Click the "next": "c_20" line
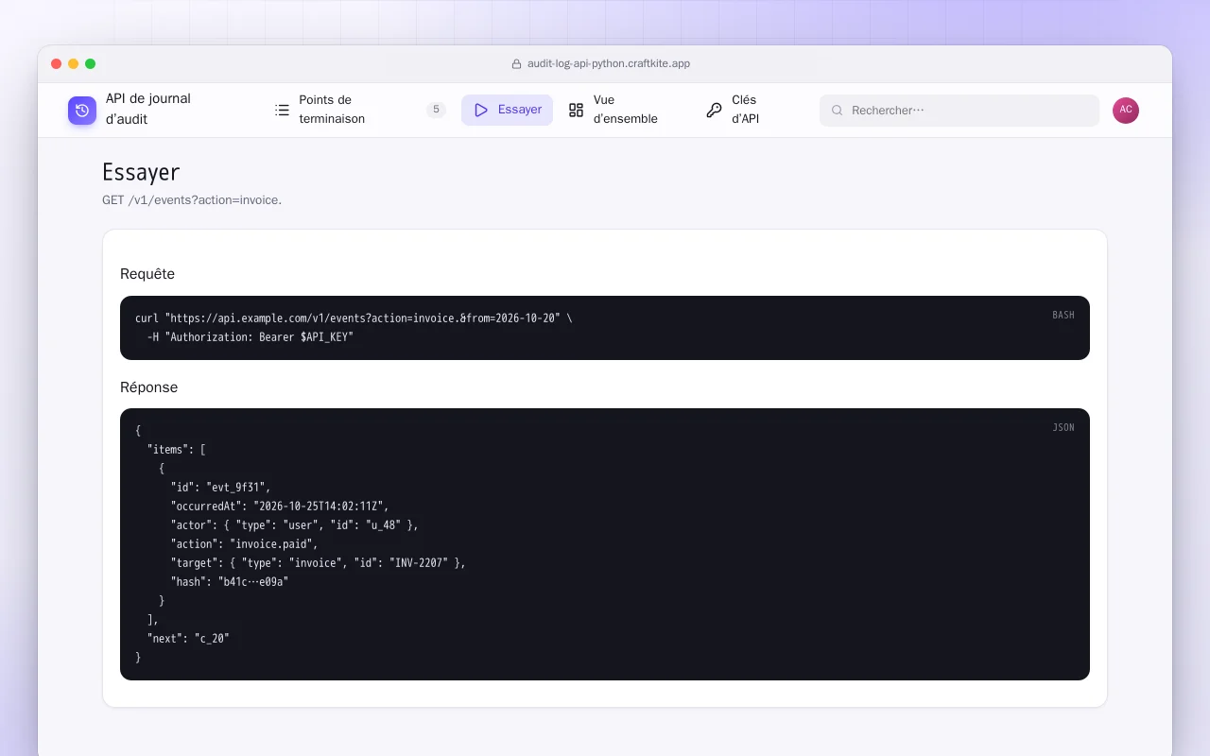The height and width of the screenshot is (756, 1210). coord(188,639)
